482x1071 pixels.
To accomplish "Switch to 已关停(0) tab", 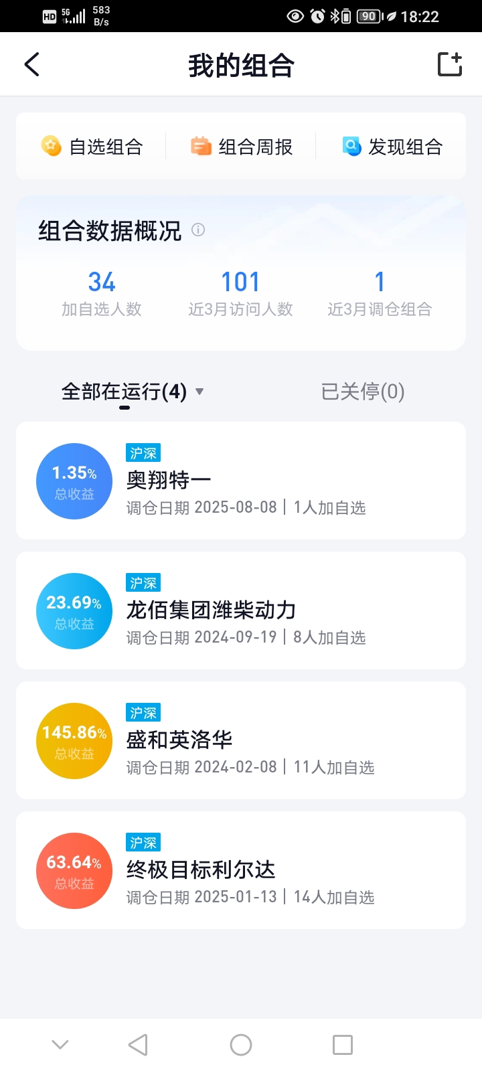I will coord(363,392).
